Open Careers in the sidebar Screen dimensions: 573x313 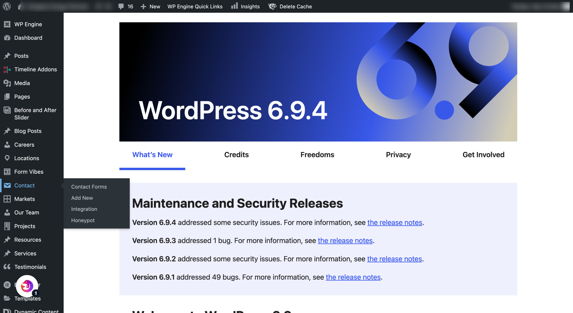click(x=24, y=145)
